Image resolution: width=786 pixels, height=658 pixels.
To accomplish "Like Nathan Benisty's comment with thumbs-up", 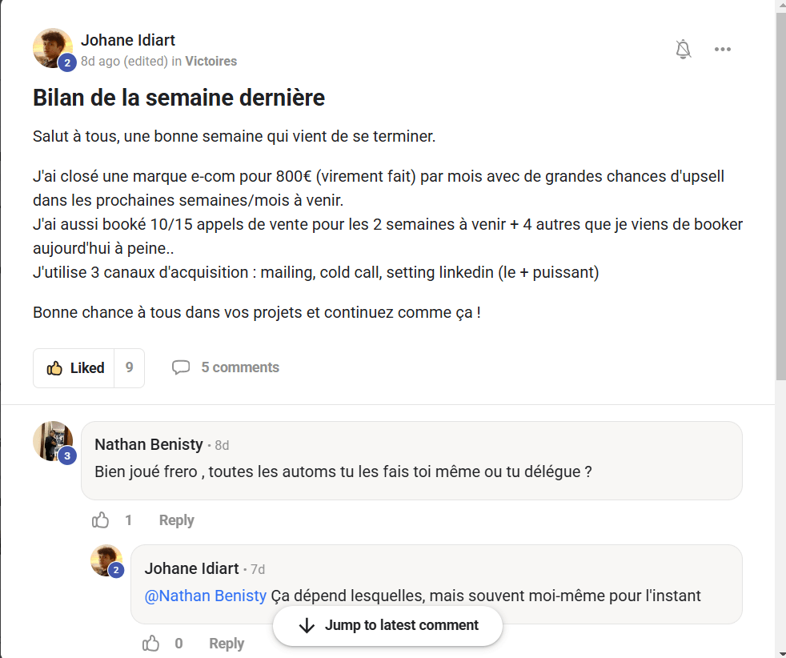I will click(x=101, y=520).
